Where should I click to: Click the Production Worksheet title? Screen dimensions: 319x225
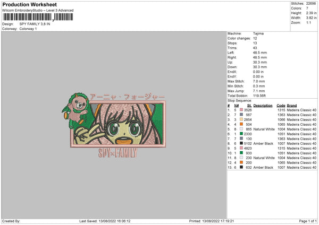29,5
